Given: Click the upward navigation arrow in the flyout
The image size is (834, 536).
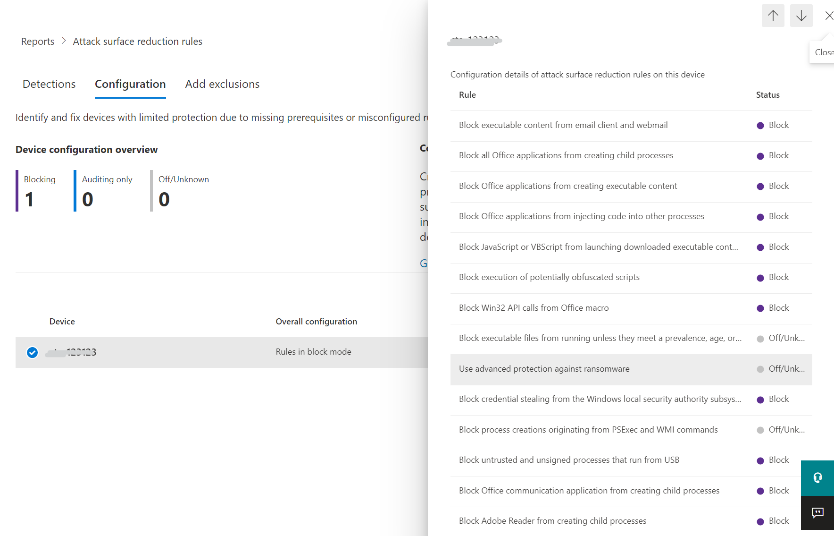Looking at the screenshot, I should pyautogui.click(x=773, y=15).
